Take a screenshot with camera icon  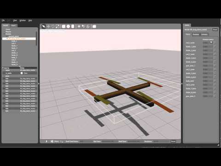pos(94,26)
